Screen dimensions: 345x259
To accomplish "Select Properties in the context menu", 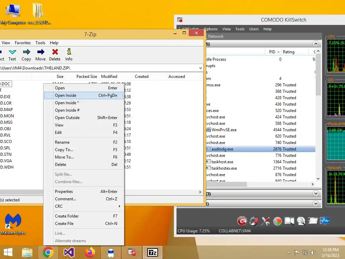I will pyautogui.click(x=84, y=192).
